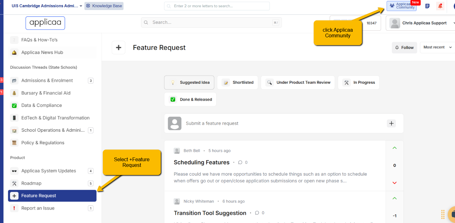Click the System Updates count badge 4
The width and height of the screenshot is (455, 223).
point(91,171)
